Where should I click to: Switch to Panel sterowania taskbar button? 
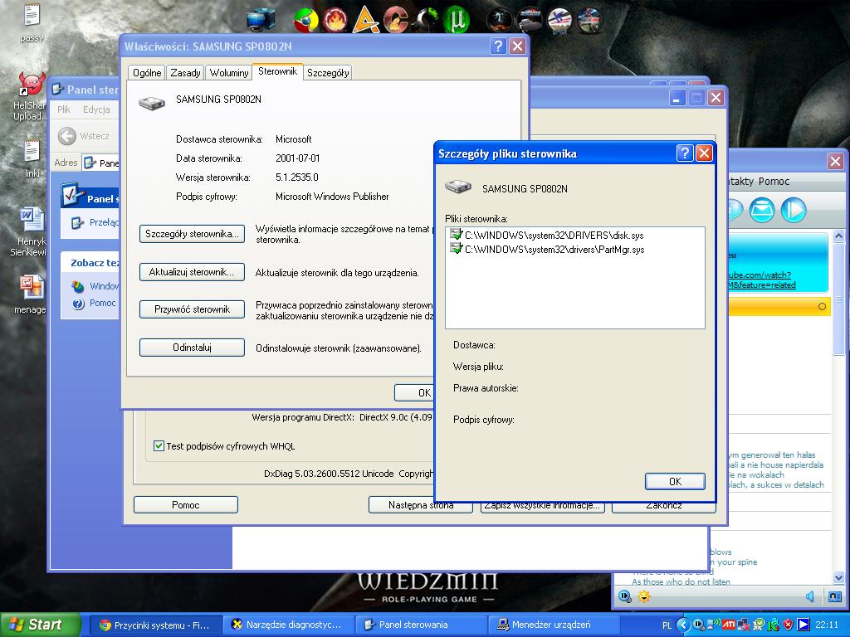tap(421, 625)
